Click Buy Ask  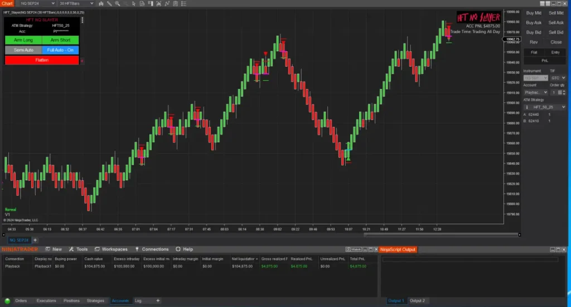534,23
